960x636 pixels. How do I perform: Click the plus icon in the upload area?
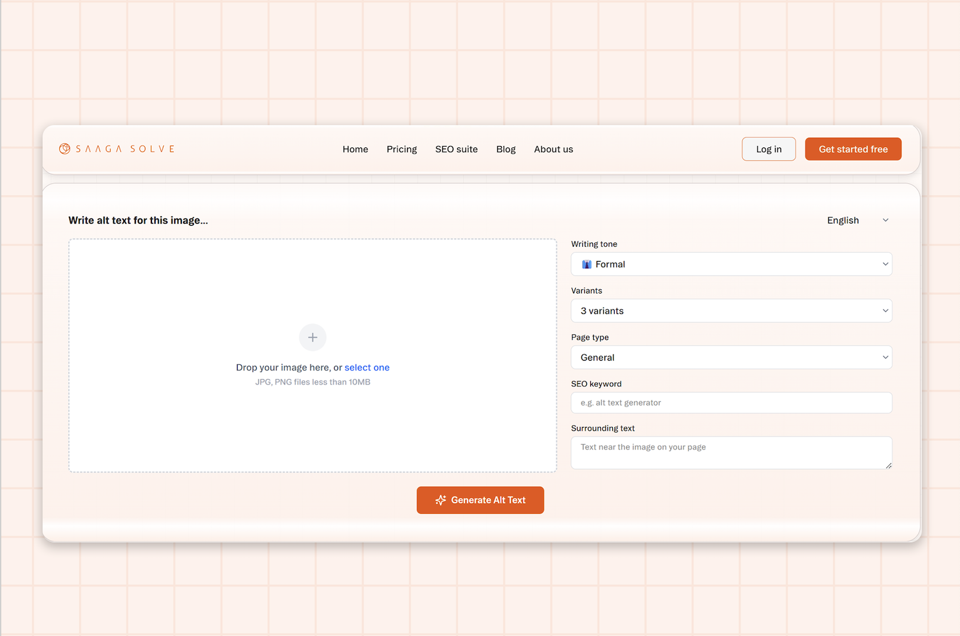pos(312,337)
